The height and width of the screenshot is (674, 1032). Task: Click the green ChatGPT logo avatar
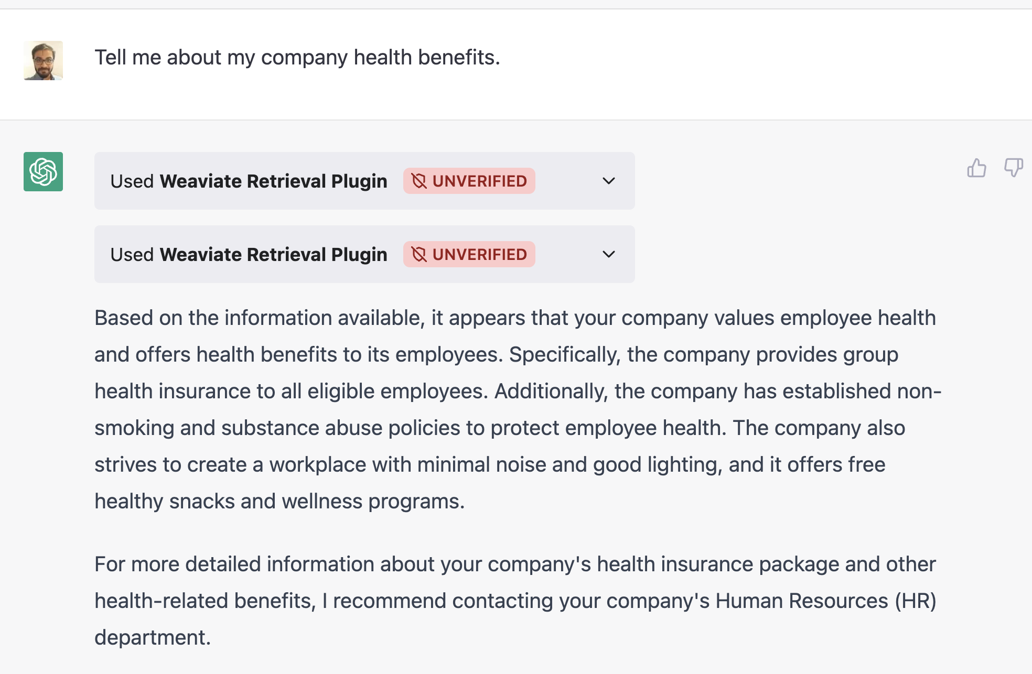coord(44,172)
